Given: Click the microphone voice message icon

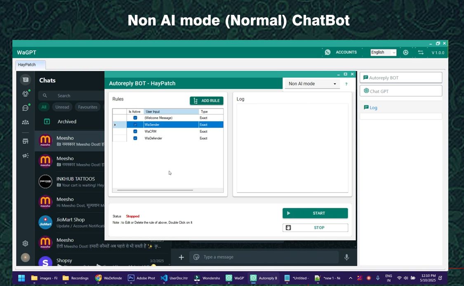Looking at the screenshot, I should tap(346, 257).
